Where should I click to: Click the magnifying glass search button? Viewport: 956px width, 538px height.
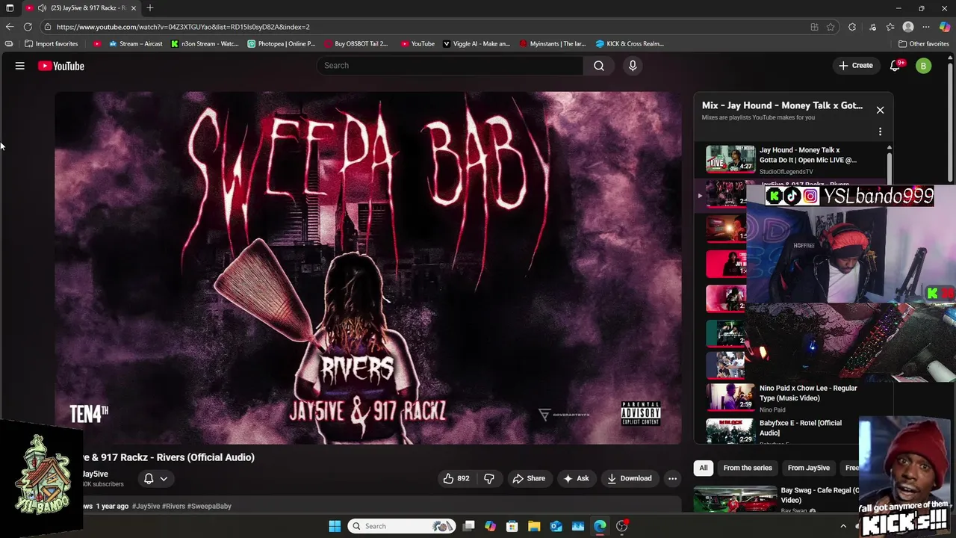pyautogui.click(x=599, y=66)
